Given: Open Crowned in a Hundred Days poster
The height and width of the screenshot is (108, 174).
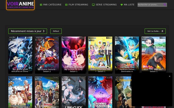Looking at the screenshot, I should (100, 92).
